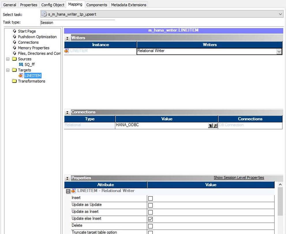
Task: Open the Components tab
Action: pyautogui.click(x=97, y=5)
